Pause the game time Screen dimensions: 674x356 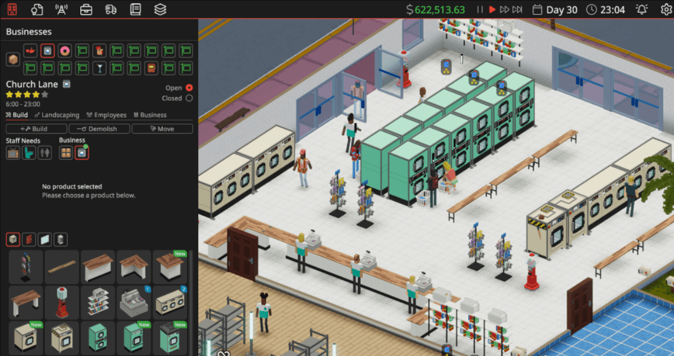pyautogui.click(x=480, y=10)
